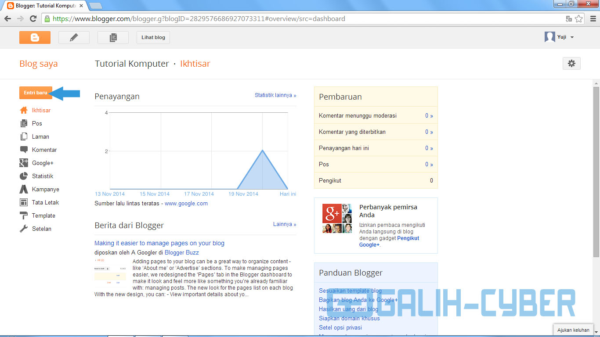Open the Yuji account dropdown arrow
The height and width of the screenshot is (337, 600).
tap(572, 37)
